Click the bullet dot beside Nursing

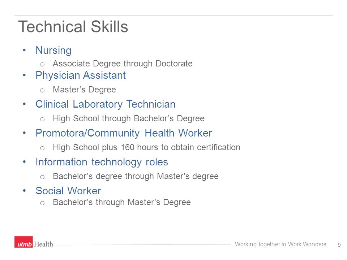(x=24, y=50)
